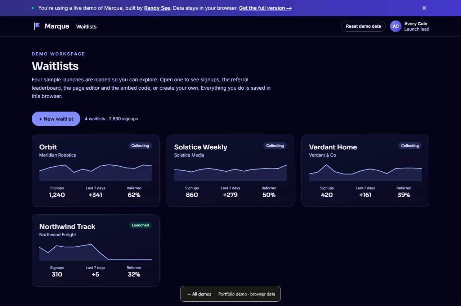Click the Launch lead role text
This screenshot has width=461, height=306.
click(417, 29)
